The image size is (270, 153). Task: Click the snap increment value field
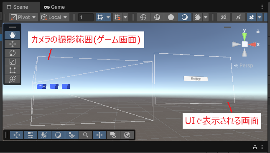(86, 17)
